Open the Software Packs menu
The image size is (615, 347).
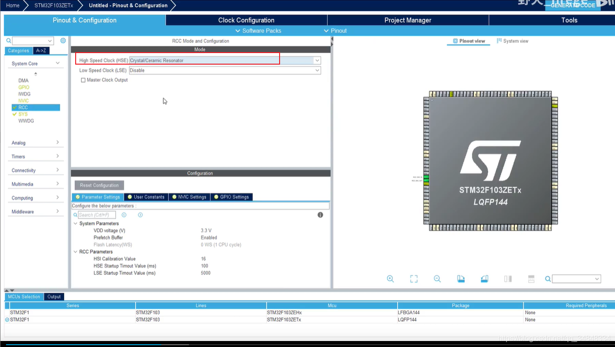coord(258,31)
